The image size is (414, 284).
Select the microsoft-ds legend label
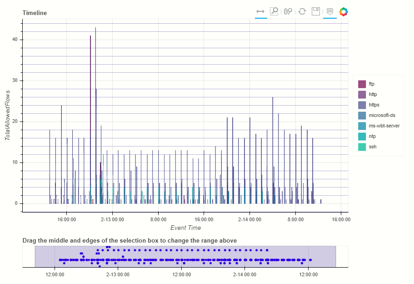382,115
